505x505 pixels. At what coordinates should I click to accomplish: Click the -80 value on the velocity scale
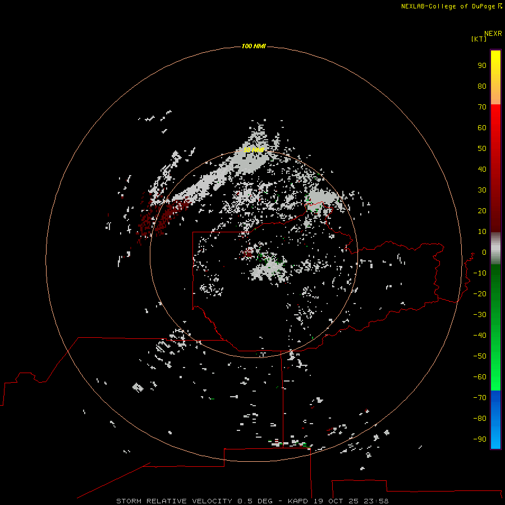point(480,419)
